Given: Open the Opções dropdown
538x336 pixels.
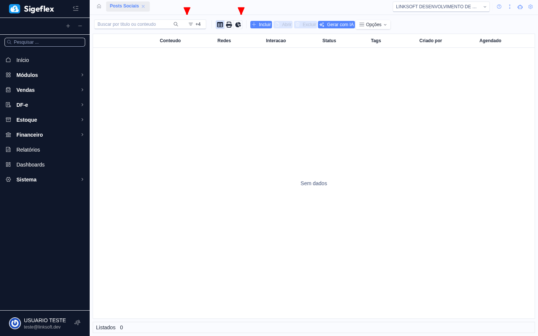Looking at the screenshot, I should (x=372, y=24).
